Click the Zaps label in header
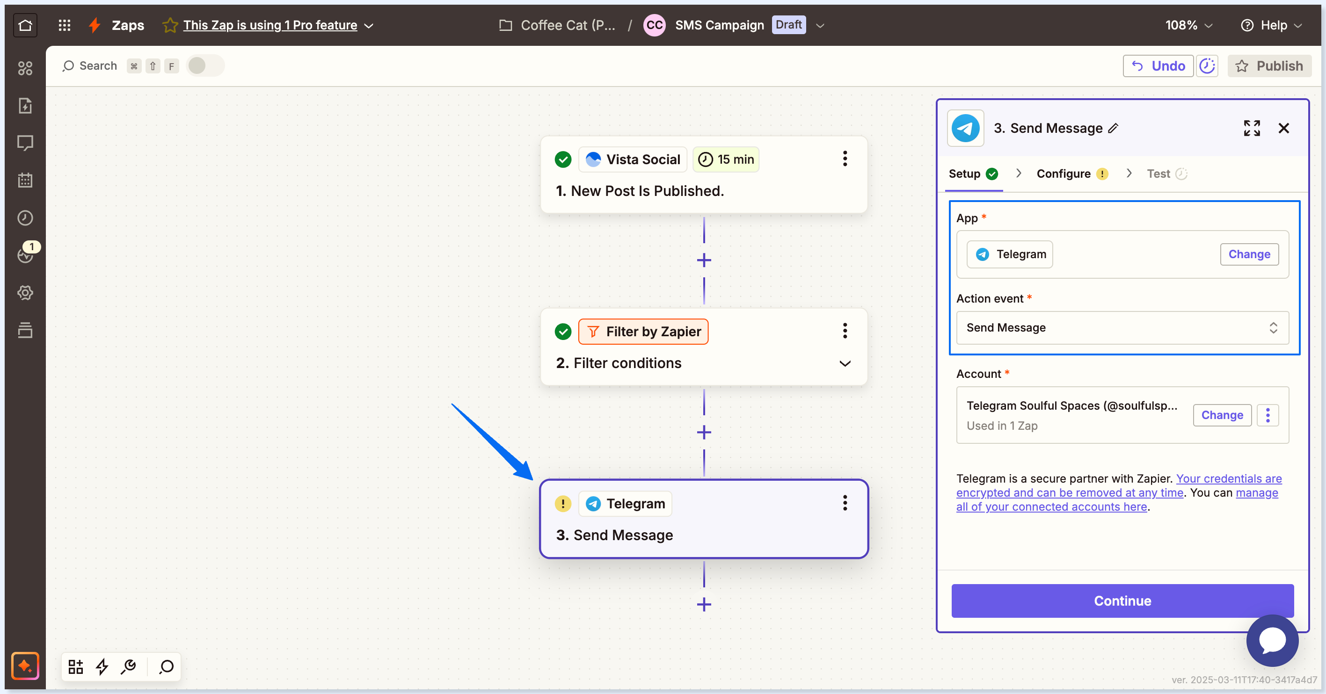Viewport: 1326px width, 694px height. (x=128, y=25)
